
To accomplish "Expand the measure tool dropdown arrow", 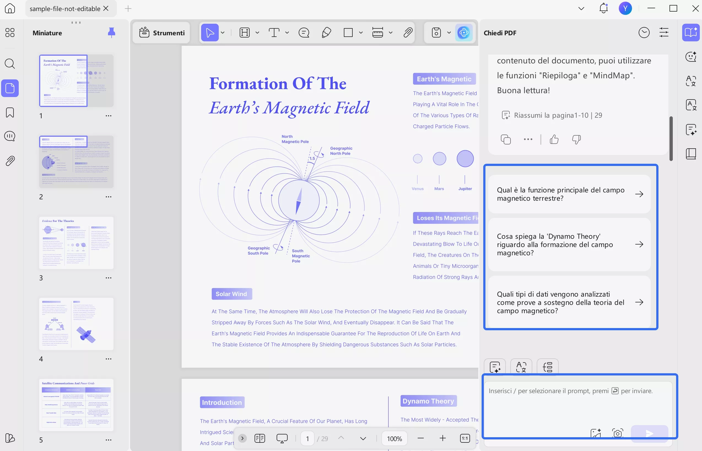I will pos(390,33).
